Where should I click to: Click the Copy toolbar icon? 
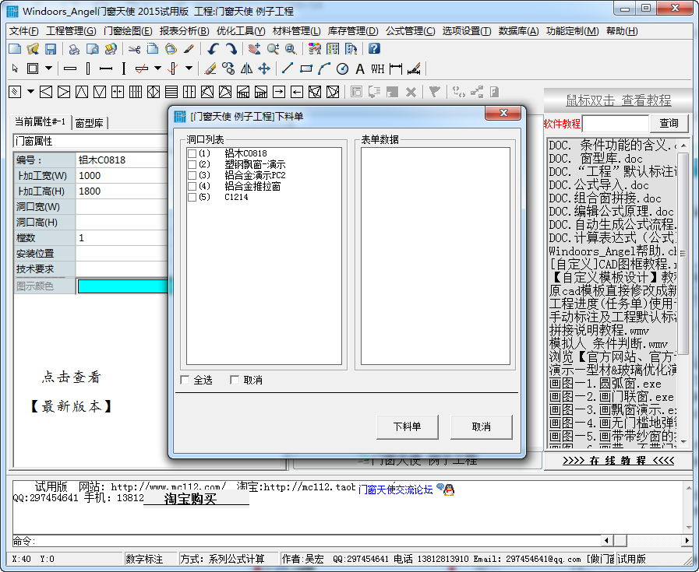coord(153,48)
